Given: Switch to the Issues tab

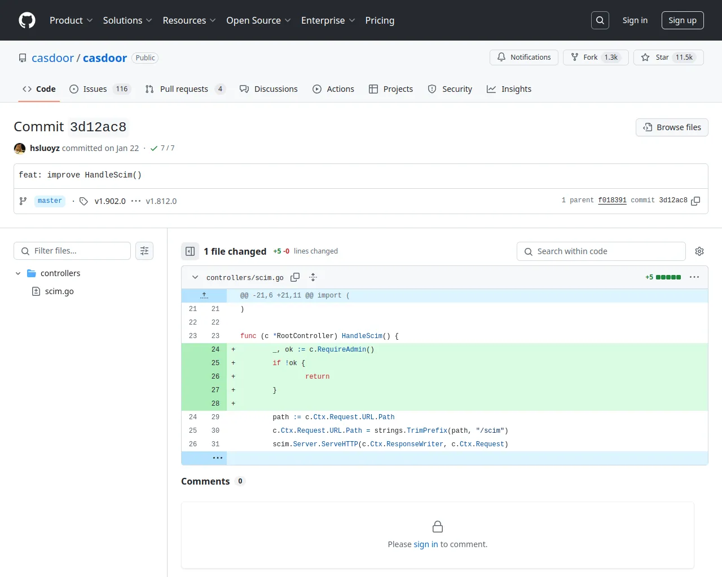Looking at the screenshot, I should pyautogui.click(x=100, y=89).
